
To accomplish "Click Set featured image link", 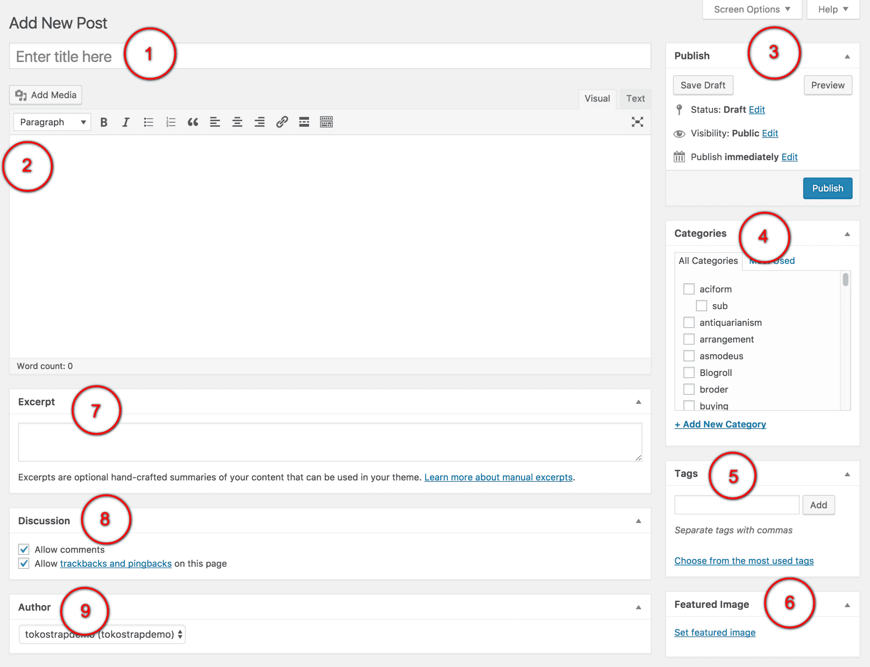I will click(x=715, y=633).
